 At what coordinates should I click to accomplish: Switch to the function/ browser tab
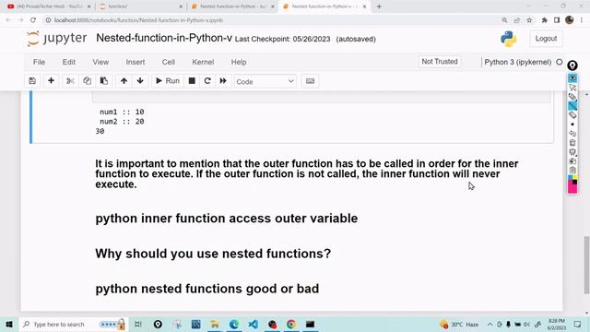pos(140,6)
